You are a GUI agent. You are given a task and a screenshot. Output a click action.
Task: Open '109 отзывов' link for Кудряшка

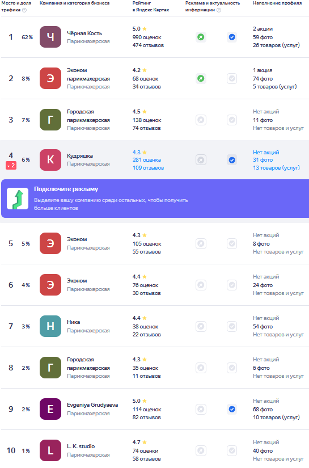(x=148, y=168)
